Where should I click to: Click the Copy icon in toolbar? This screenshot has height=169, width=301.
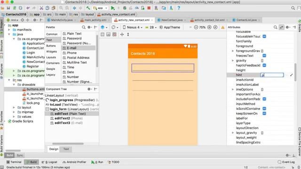click(48, 8)
